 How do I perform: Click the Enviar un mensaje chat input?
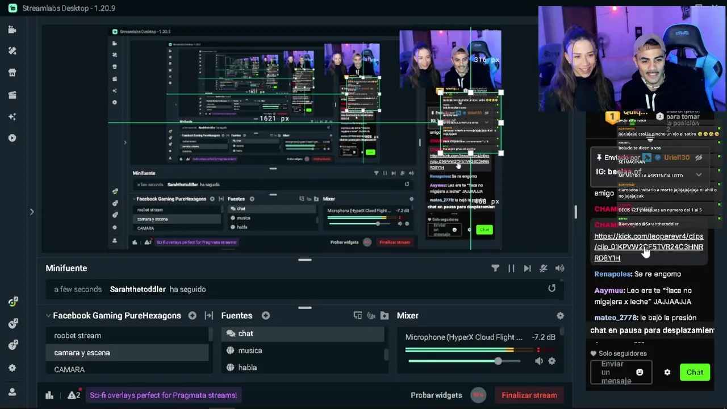(x=621, y=373)
